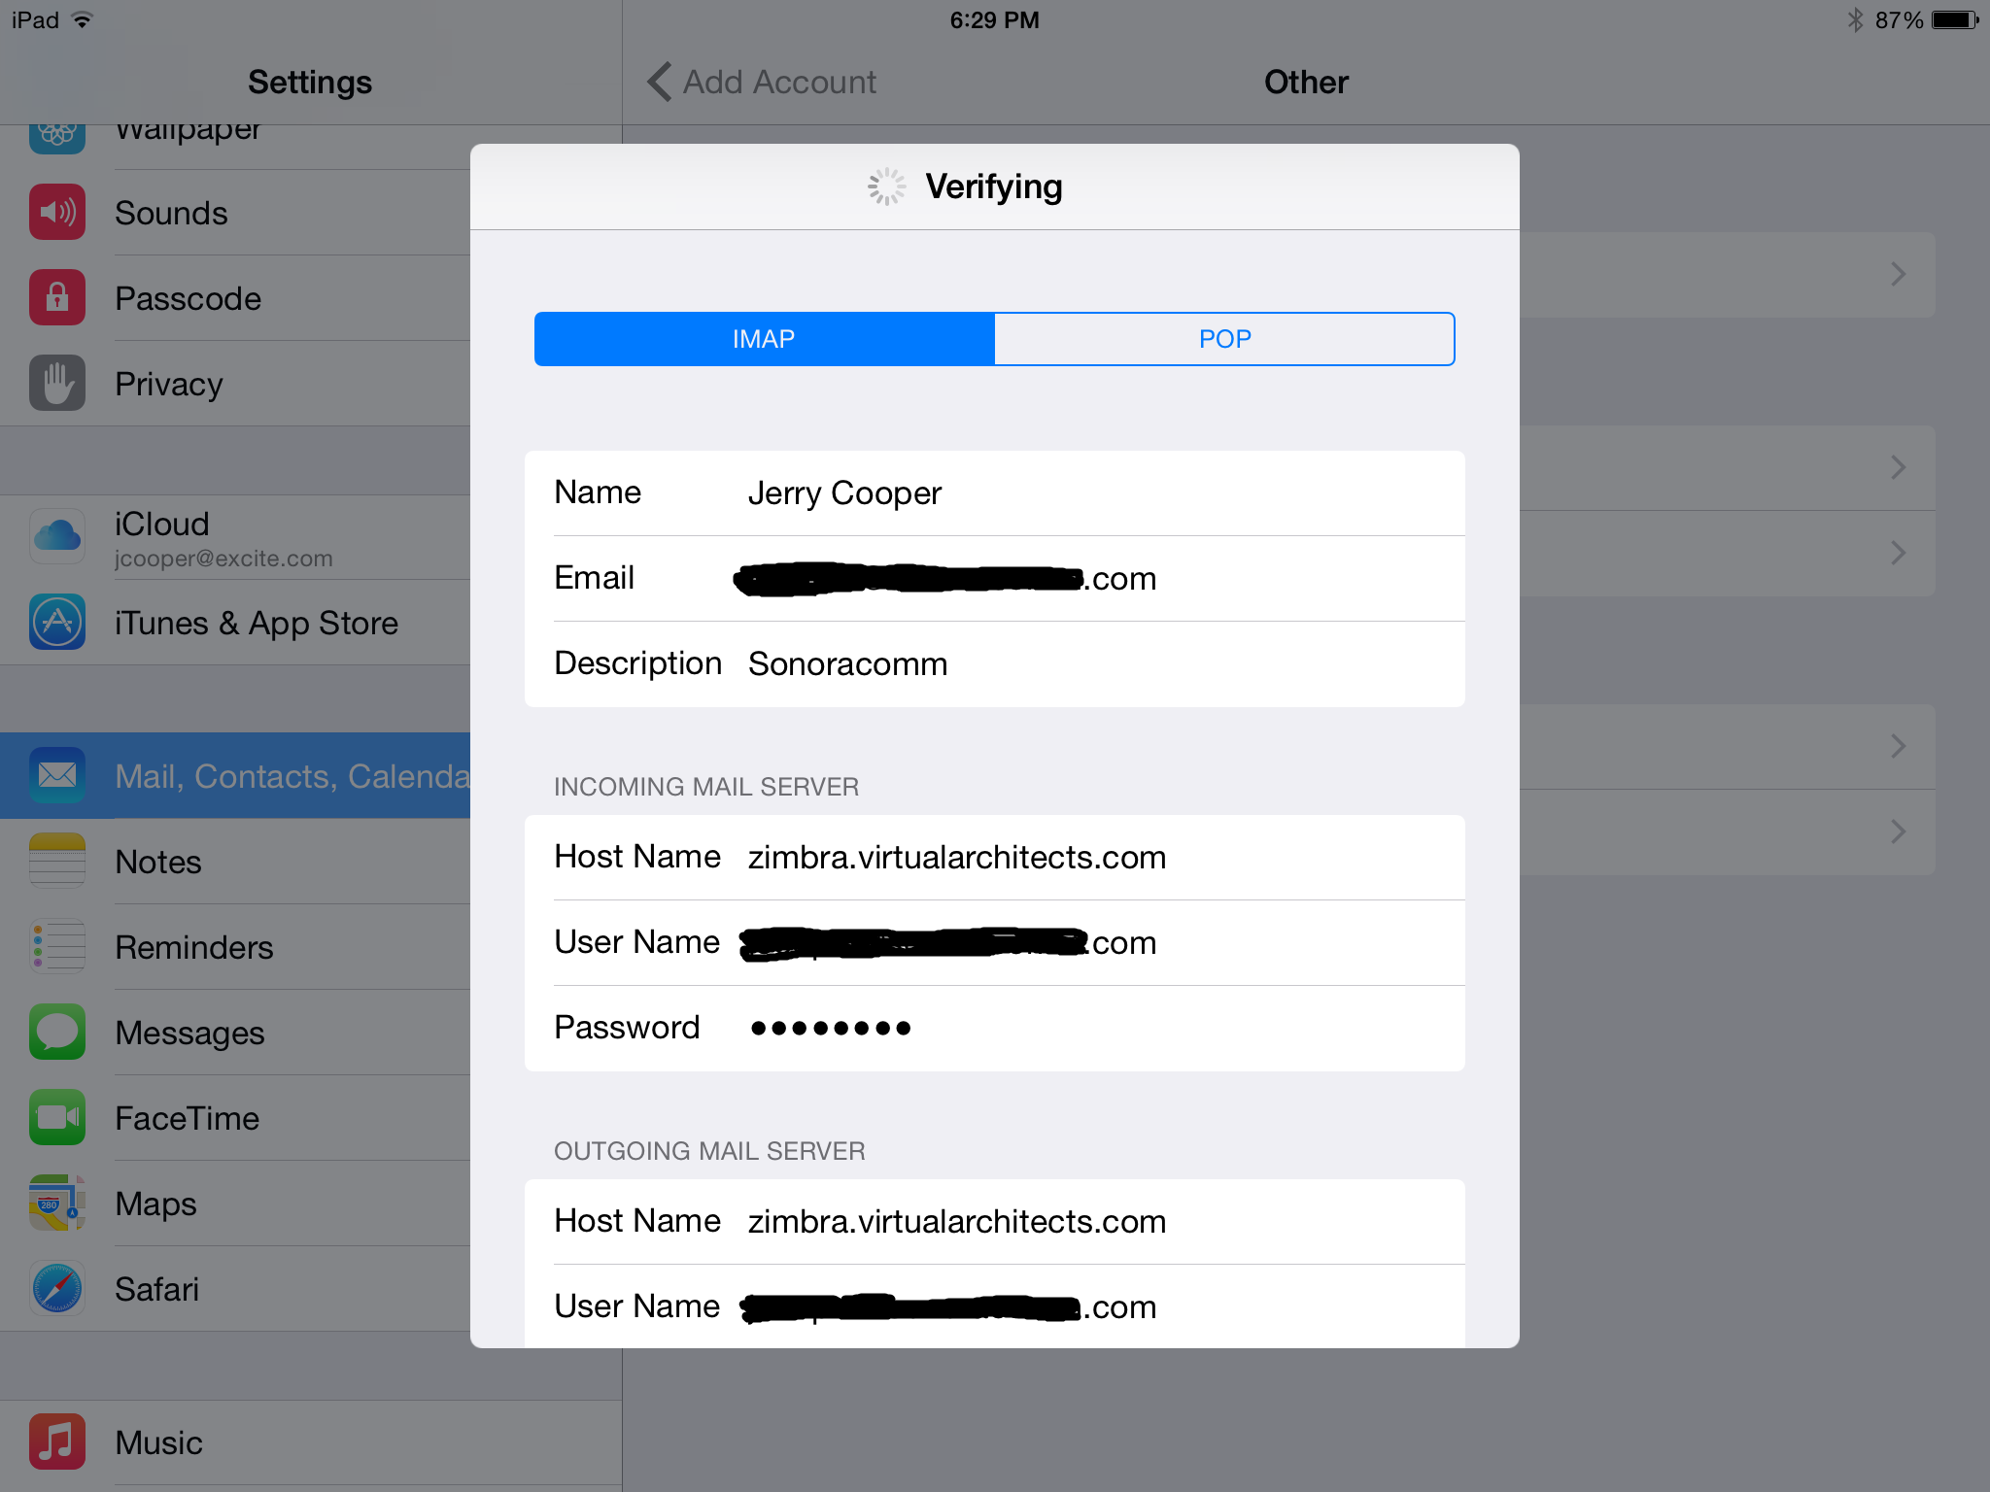1990x1492 pixels.
Task: Select Notes in the settings list
Action: click(x=235, y=862)
